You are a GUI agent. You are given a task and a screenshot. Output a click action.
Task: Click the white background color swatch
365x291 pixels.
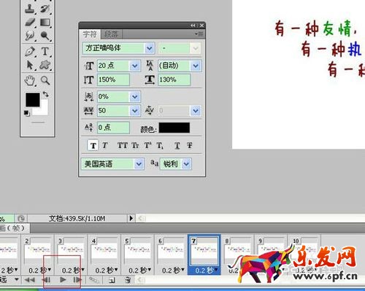point(44,111)
